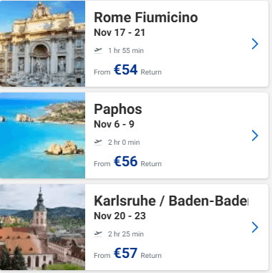272x273 pixels.
Task: Click the plane icon beside 2 hr 0 min
Action: (98, 142)
